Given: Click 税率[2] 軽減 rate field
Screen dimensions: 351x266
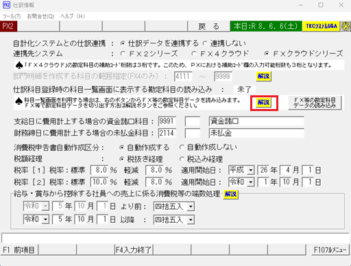Looking at the screenshot, I should [x=154, y=182].
